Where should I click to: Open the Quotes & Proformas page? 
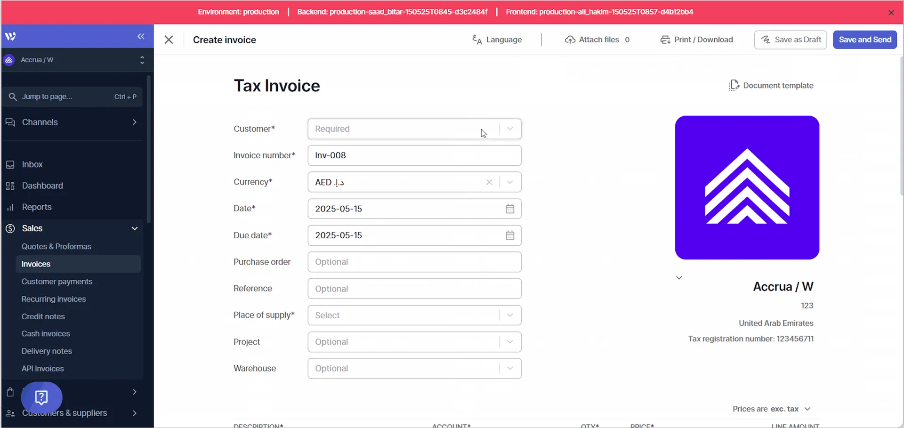click(x=56, y=246)
